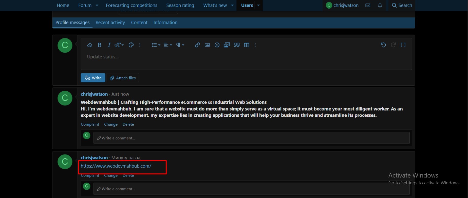The width and height of the screenshot is (468, 198).
Task: Click Change on the webdevmahbub.com link post
Action: (111, 175)
